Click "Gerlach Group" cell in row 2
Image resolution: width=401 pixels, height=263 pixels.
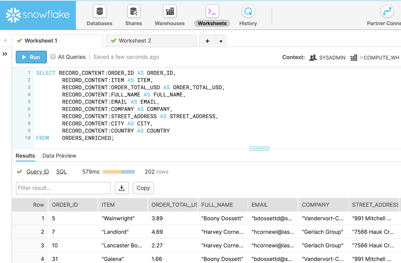322,232
